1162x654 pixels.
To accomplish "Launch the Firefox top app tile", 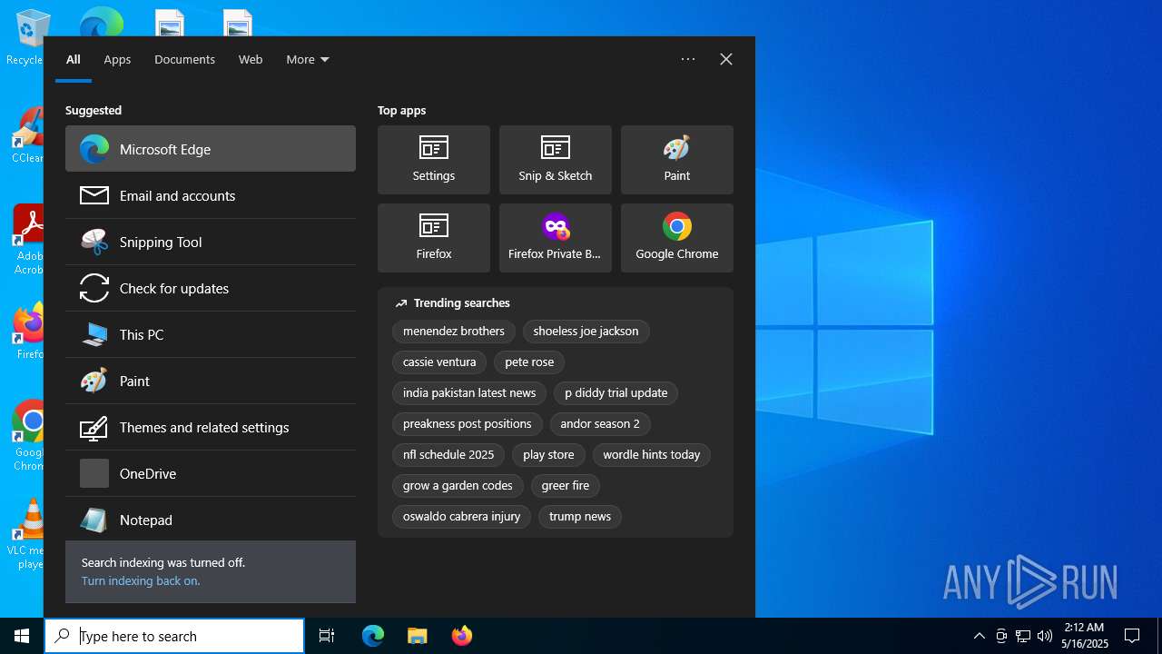I will (434, 238).
